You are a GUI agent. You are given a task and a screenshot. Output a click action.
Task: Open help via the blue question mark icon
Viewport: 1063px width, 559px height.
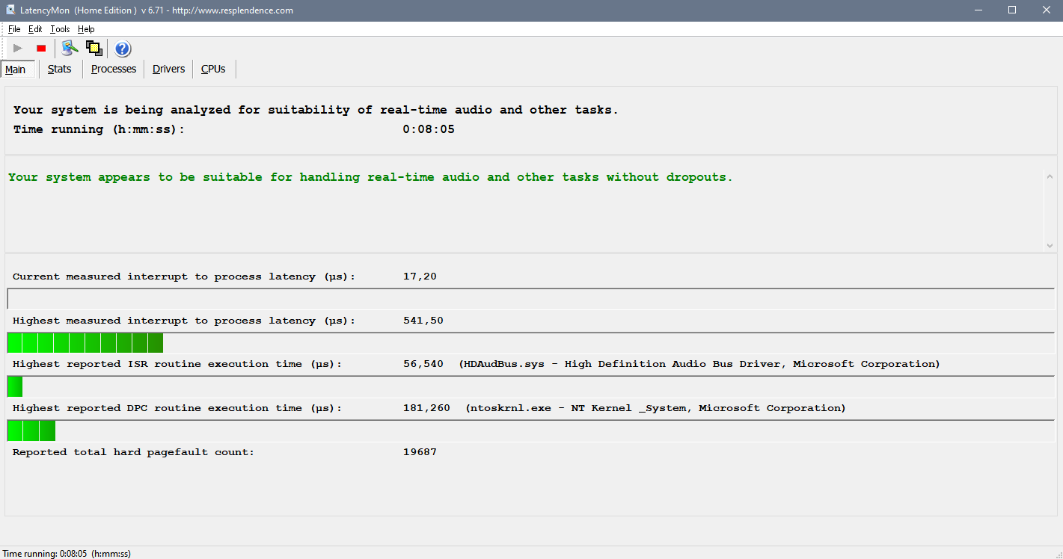point(123,49)
